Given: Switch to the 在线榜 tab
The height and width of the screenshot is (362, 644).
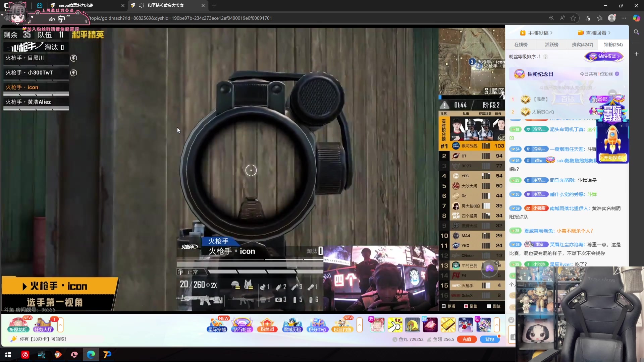Looking at the screenshot, I should (521, 45).
